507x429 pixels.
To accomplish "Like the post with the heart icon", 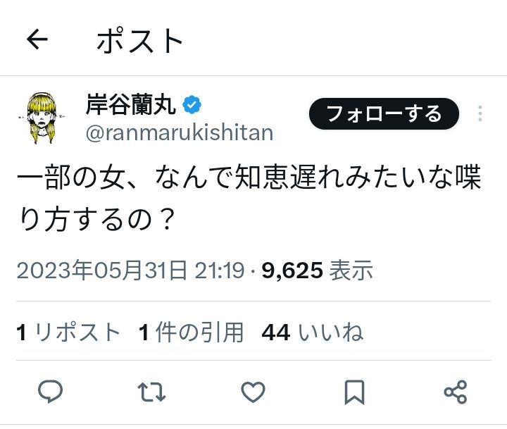I will coord(253,392).
